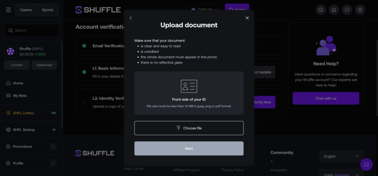Click the Shuffle logo in footer
378x176 pixels.
(x=95, y=153)
